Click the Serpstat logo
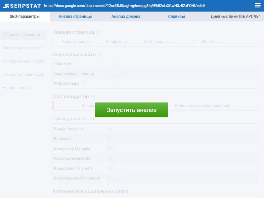 (22, 6)
